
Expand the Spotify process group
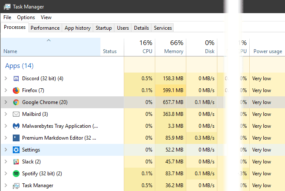(x=6, y=174)
